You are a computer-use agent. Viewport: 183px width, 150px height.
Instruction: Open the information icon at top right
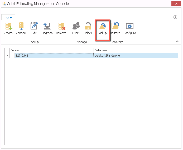(175, 17)
